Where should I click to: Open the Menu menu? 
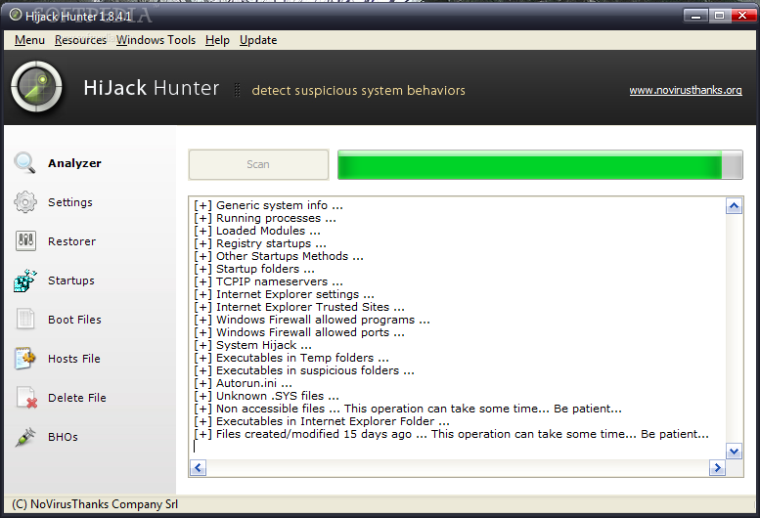pyautogui.click(x=29, y=40)
